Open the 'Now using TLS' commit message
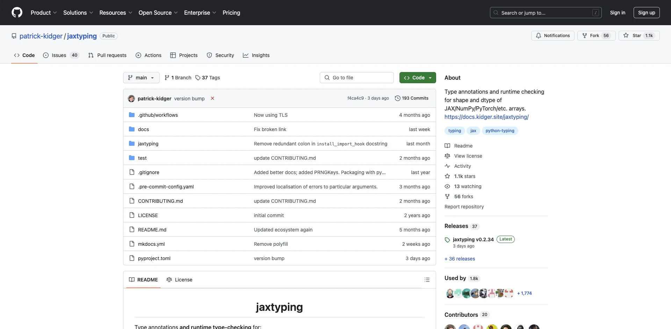 [270, 115]
